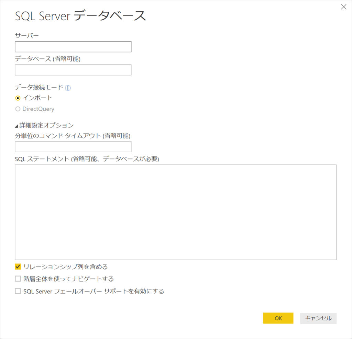Click the データベース (省略可能) input field
Screen dimensions: 352x339
(x=73, y=70)
